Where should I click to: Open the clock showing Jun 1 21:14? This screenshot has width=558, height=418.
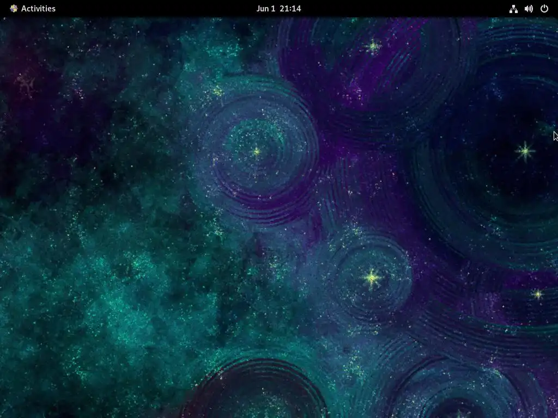click(278, 9)
